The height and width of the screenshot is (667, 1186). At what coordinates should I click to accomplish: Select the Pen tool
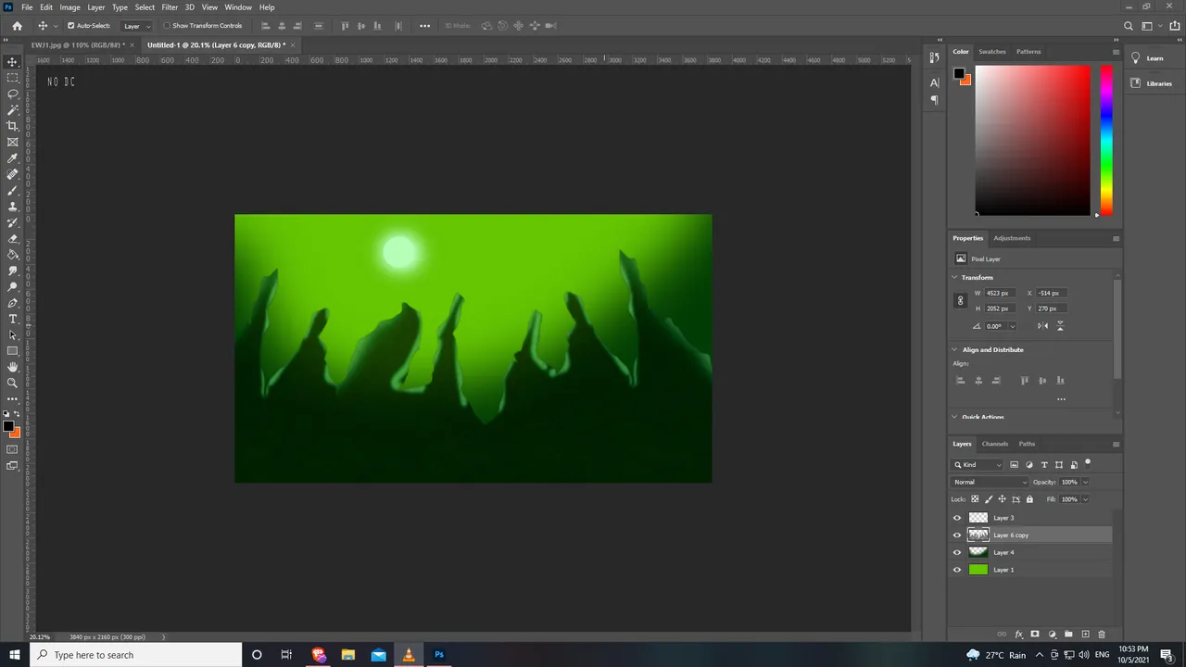click(12, 303)
